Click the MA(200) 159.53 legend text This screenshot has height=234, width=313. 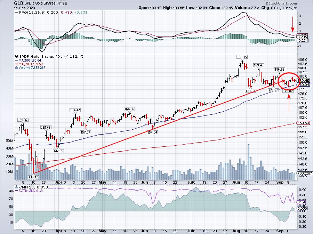pyautogui.click(x=31, y=64)
